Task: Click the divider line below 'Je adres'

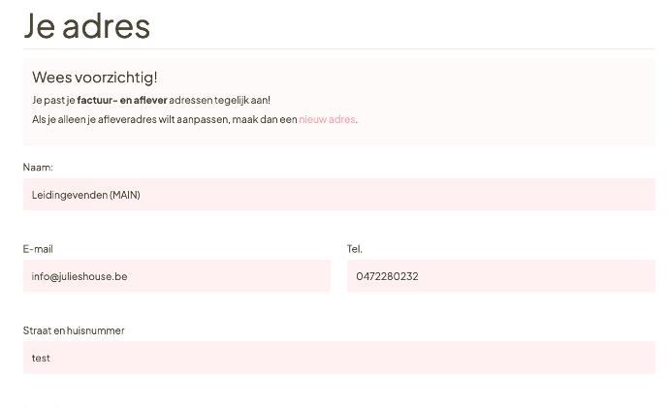Action: click(x=338, y=49)
